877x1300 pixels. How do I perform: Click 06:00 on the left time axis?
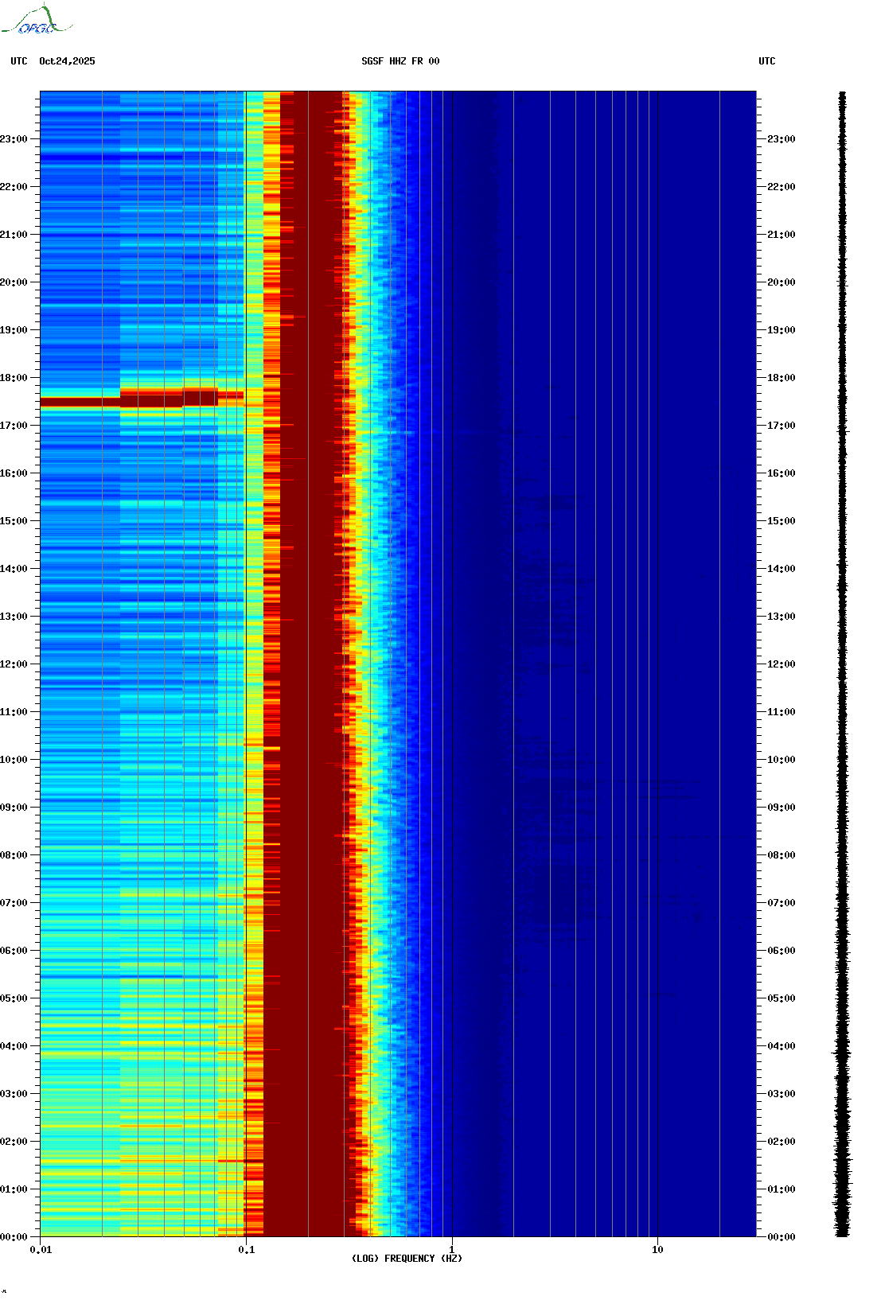tap(14, 951)
